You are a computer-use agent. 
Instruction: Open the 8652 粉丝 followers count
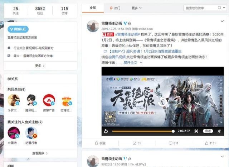pyautogui.click(x=40, y=10)
